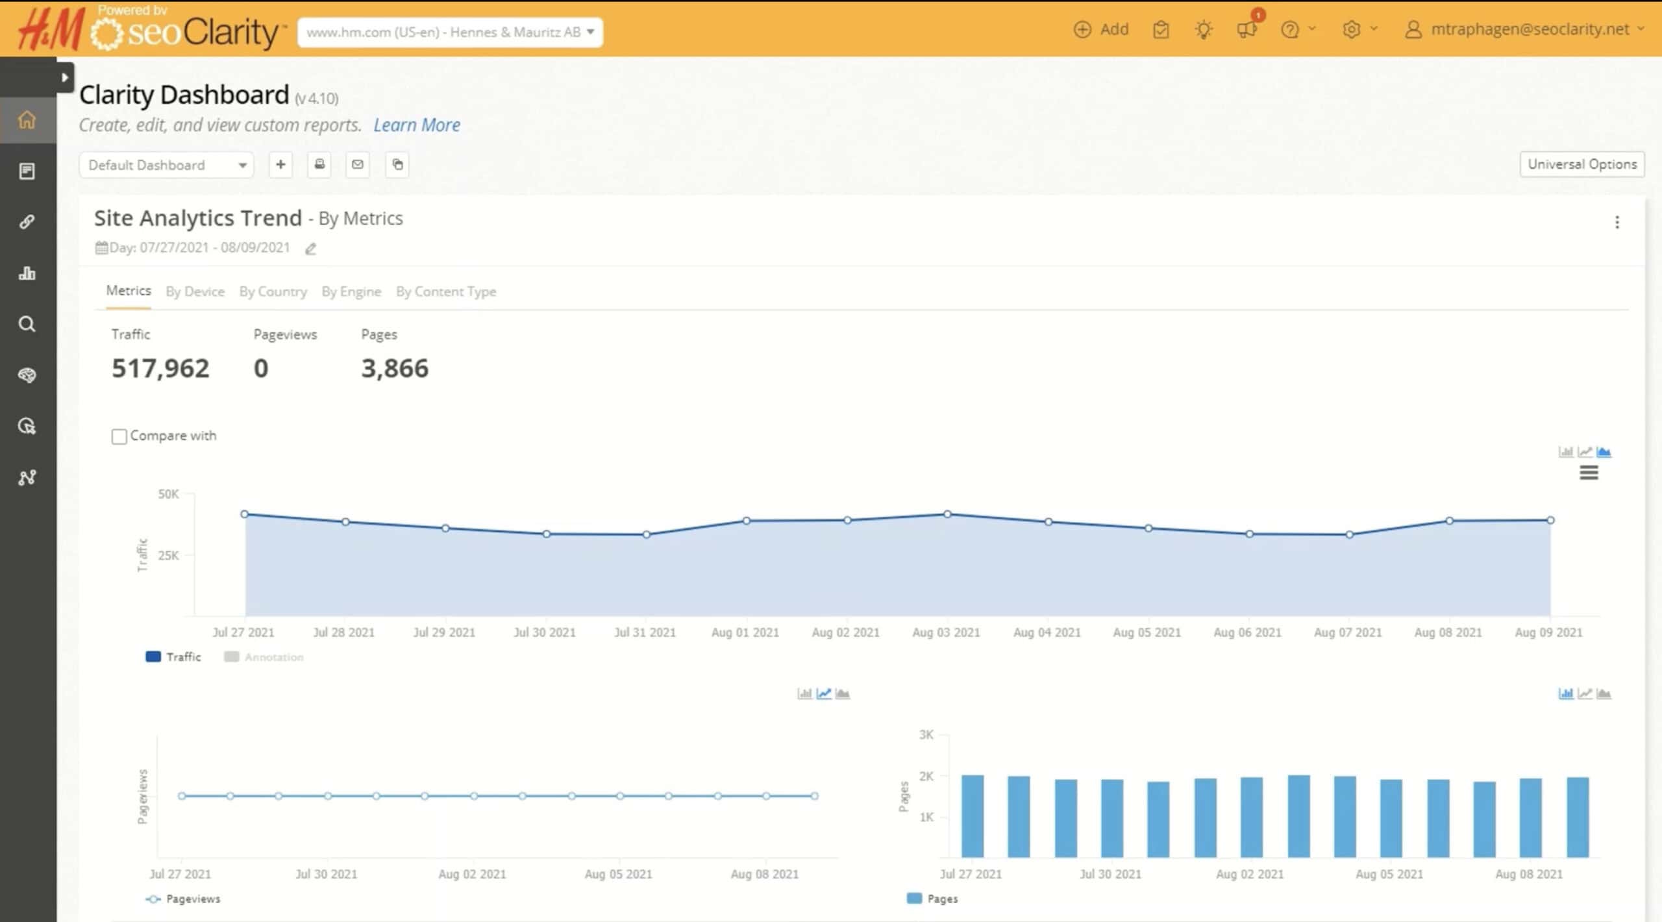Toggle the Traffic legend series

pyautogui.click(x=173, y=657)
